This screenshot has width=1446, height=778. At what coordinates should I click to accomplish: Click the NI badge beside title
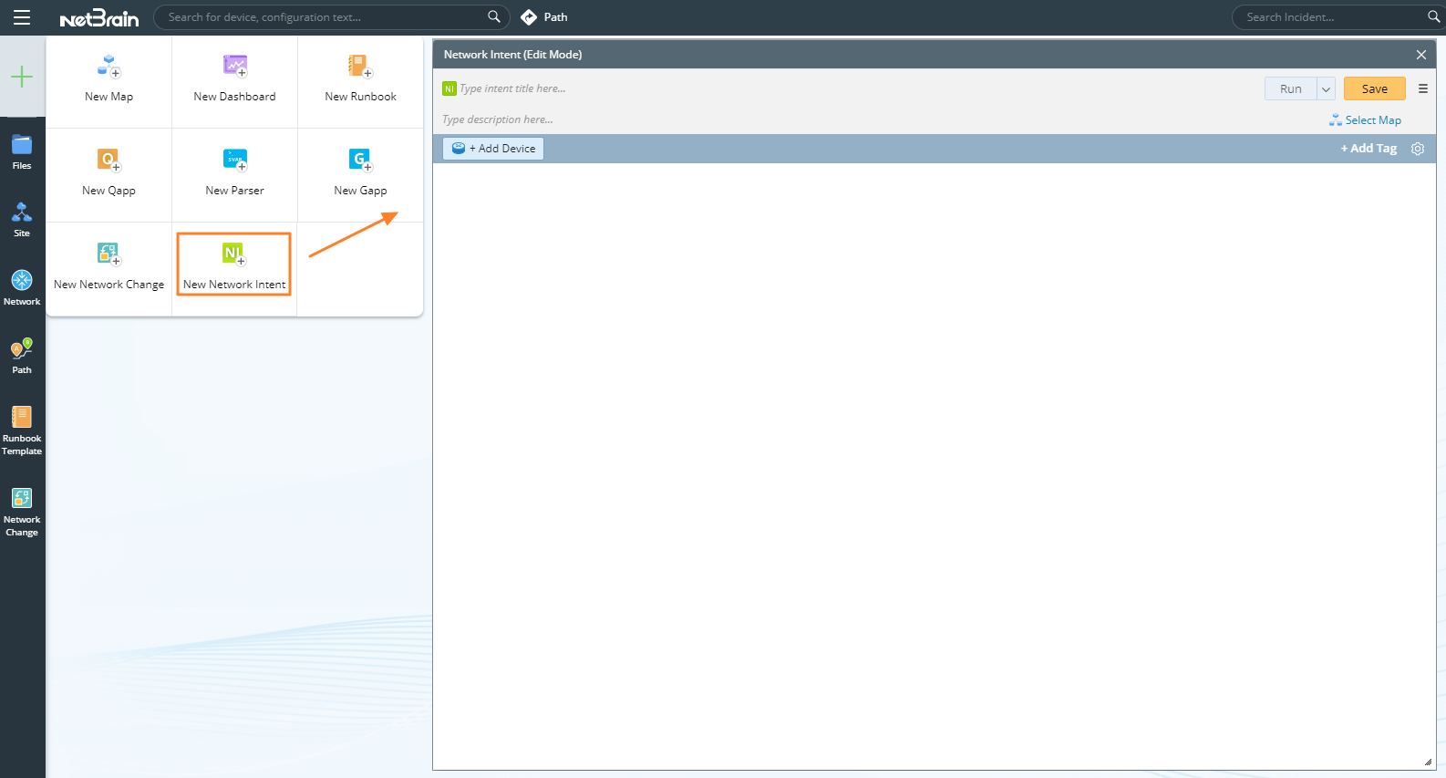(449, 88)
